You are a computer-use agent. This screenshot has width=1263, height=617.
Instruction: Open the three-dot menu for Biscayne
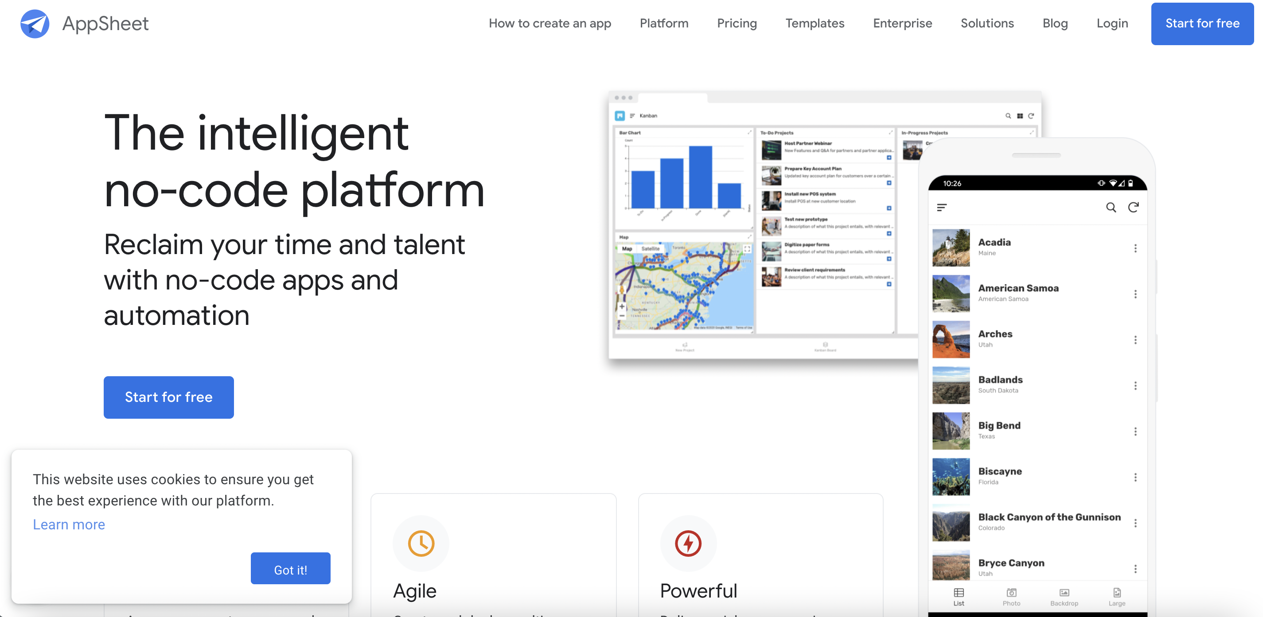pyautogui.click(x=1135, y=478)
